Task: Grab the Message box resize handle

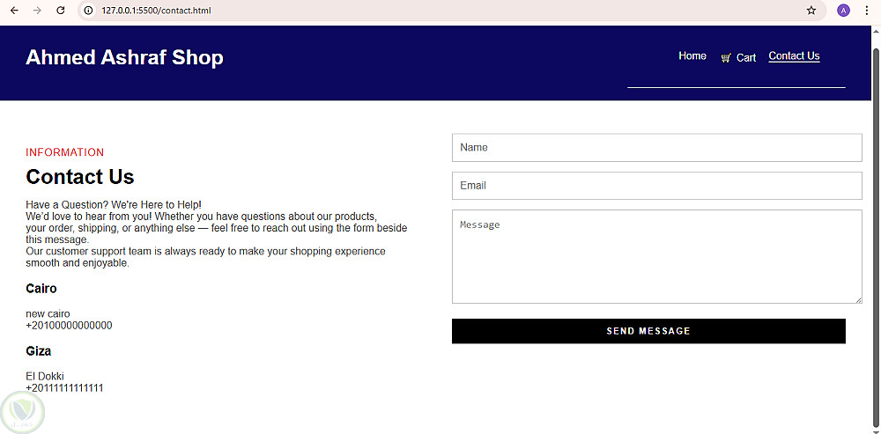Action: click(857, 299)
